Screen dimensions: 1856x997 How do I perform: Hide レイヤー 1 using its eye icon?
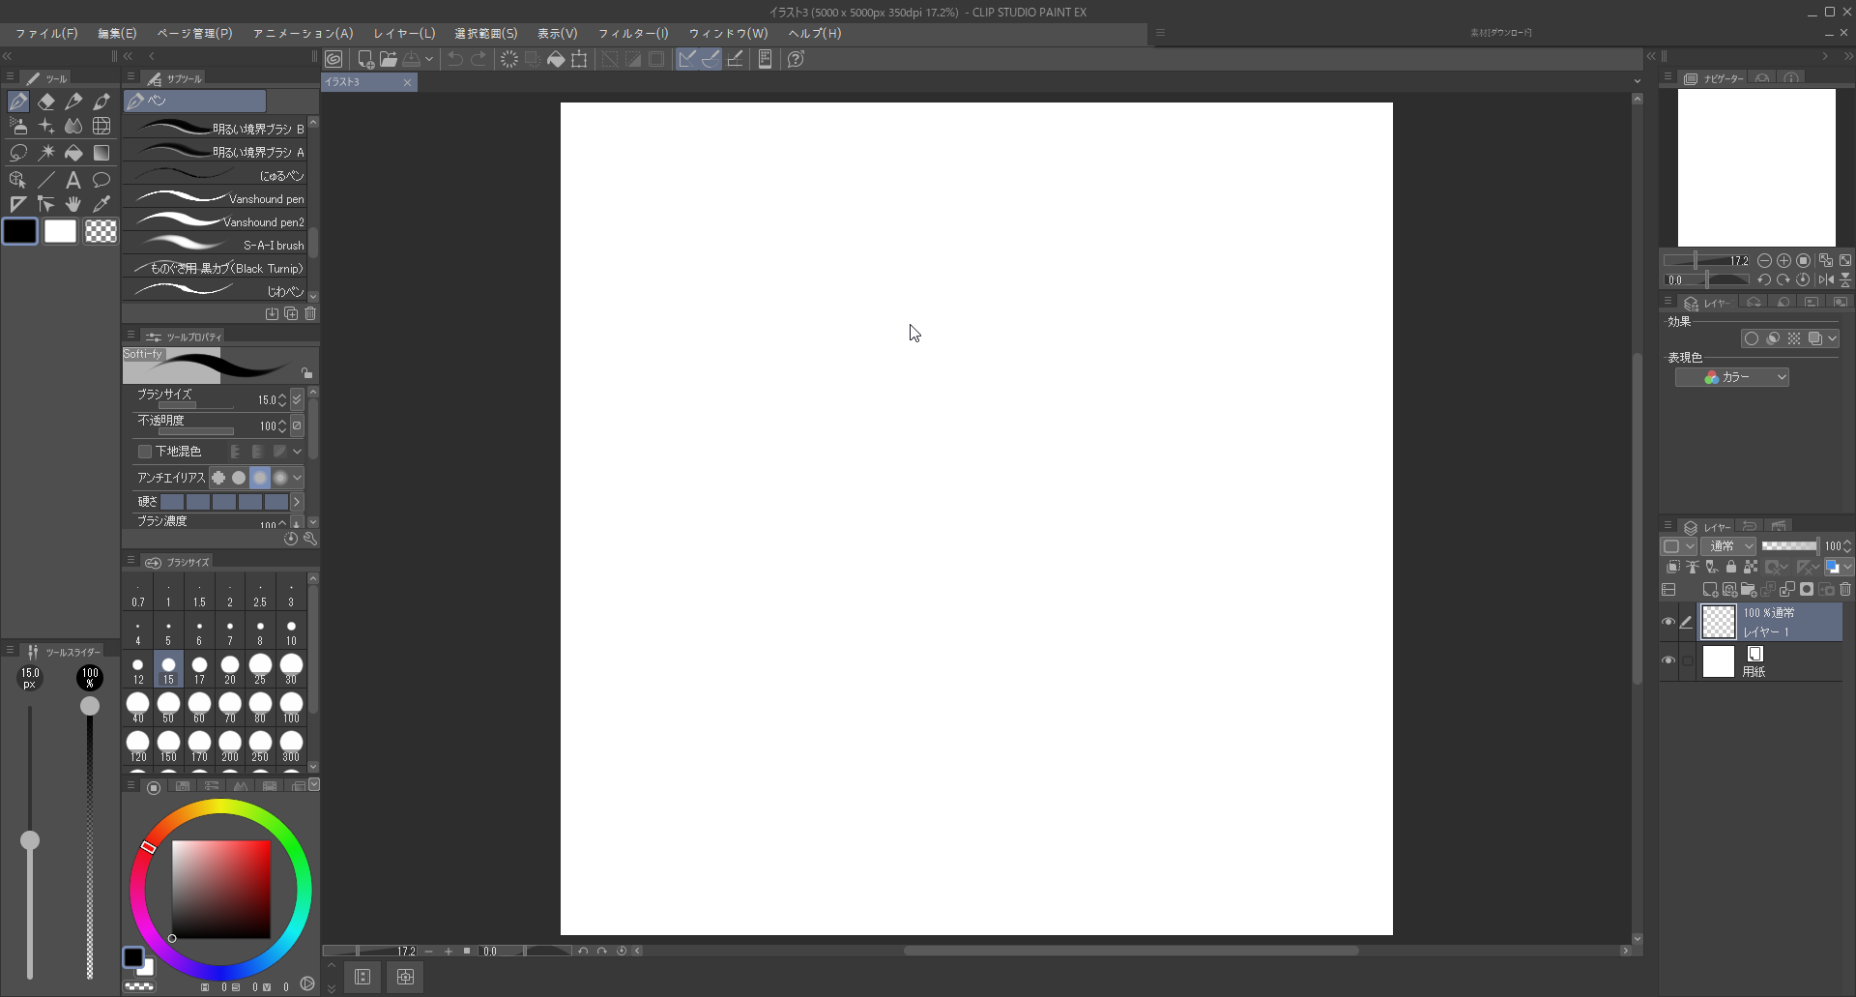tap(1668, 622)
